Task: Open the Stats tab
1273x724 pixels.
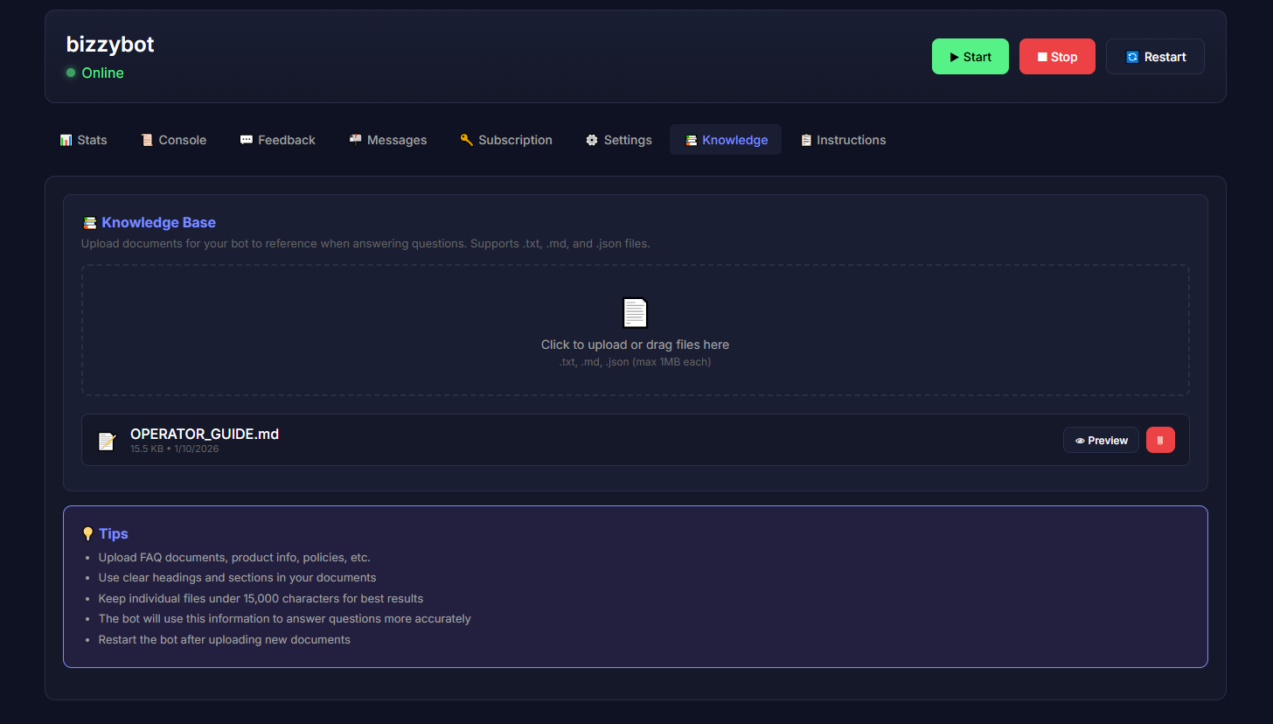Action: (x=83, y=140)
